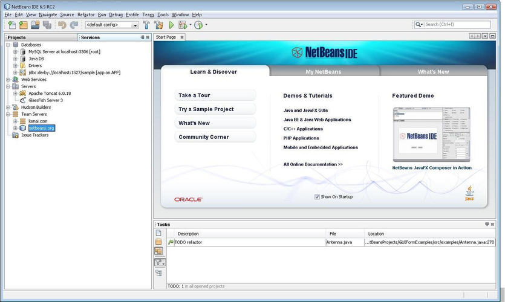505x302 pixels.
Task: Click the Take a Tour button
Action: coord(215,95)
